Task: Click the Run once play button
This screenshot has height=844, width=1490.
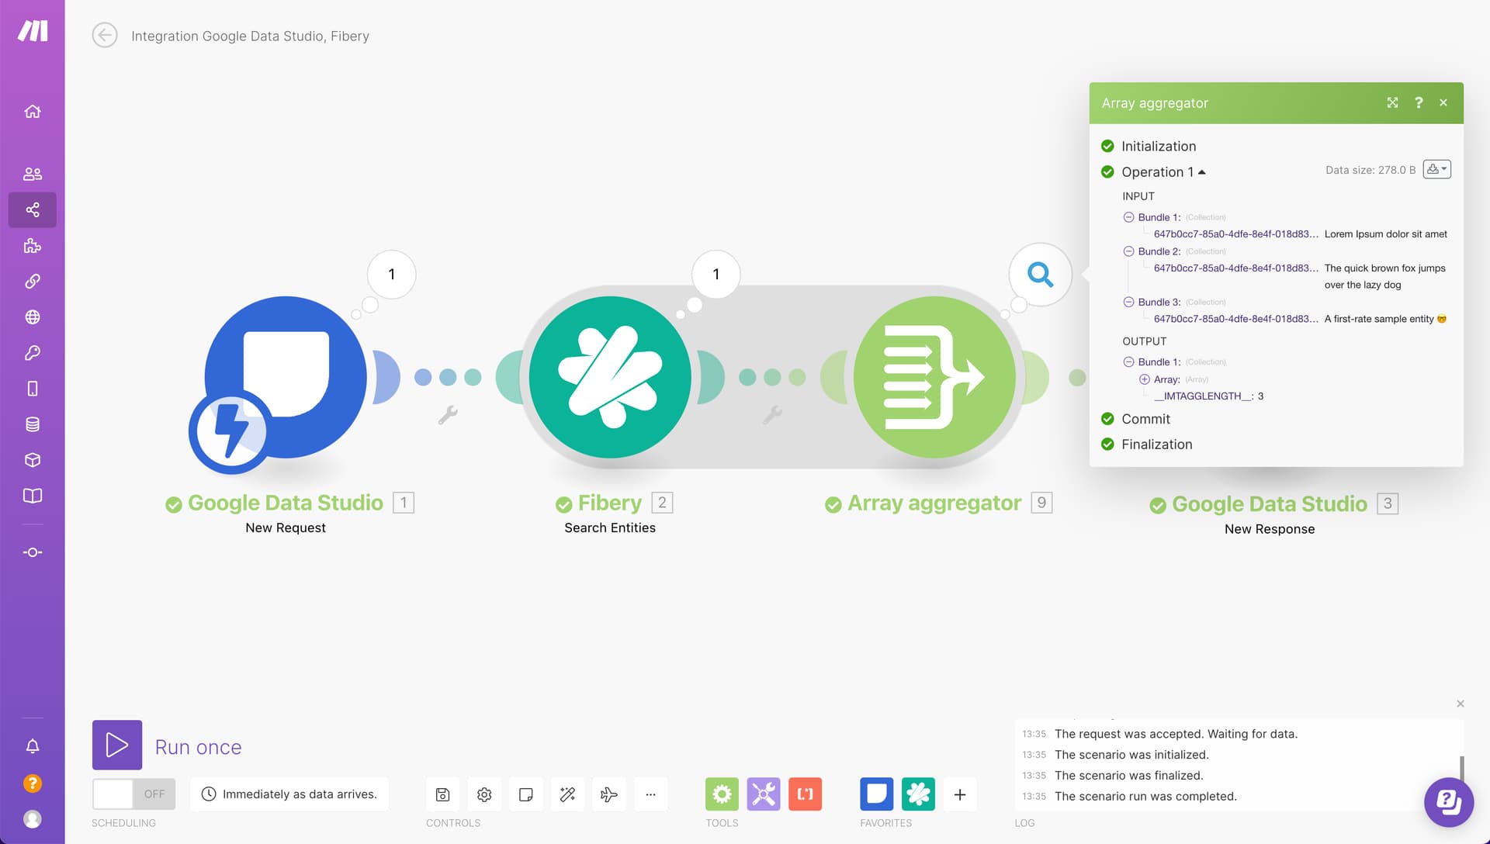Action: click(117, 745)
